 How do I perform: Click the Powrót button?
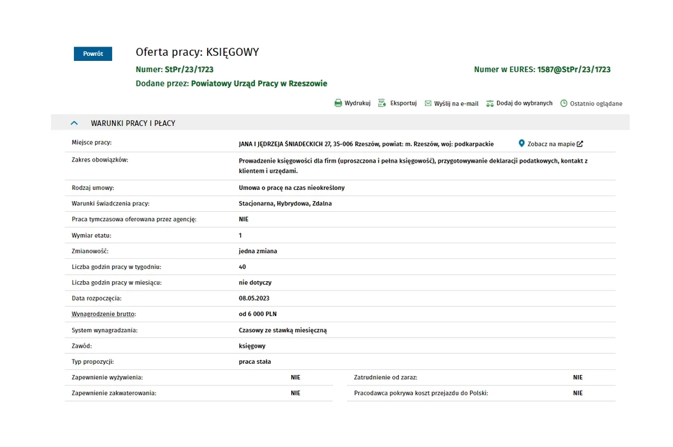tap(93, 53)
